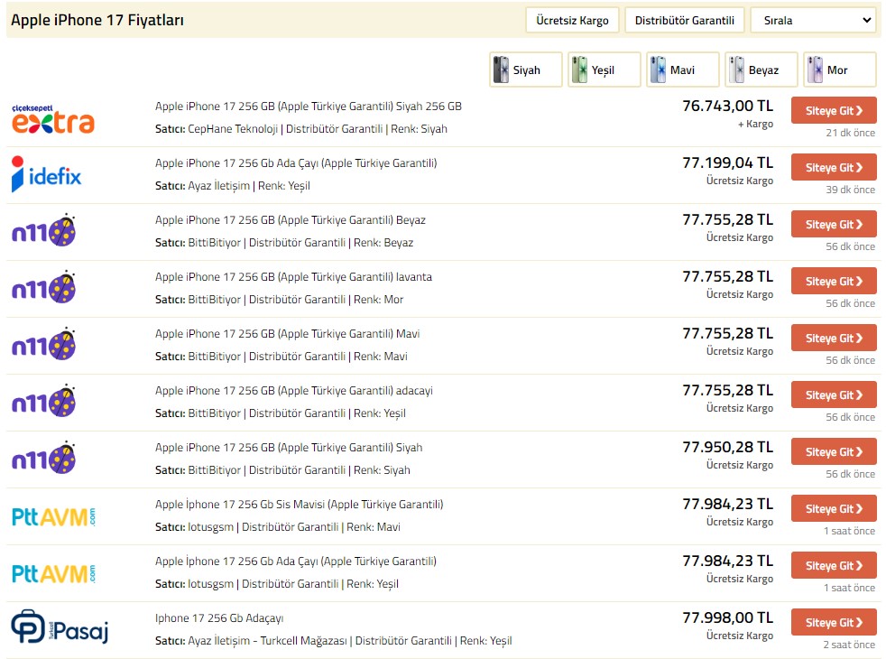Click the Turkcell Pasaj store logo

60,628
